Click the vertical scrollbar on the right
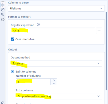 tap(106, 51)
